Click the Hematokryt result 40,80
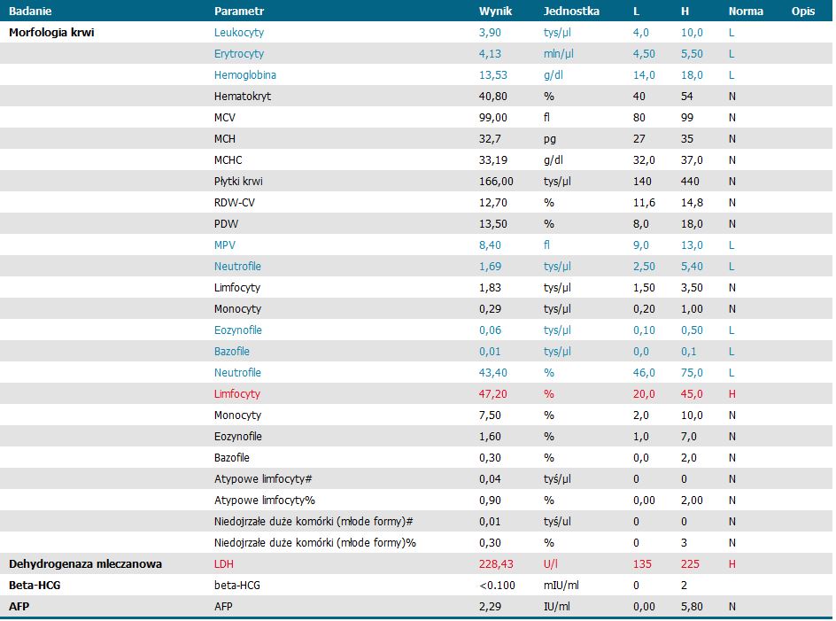Image resolution: width=836 pixels, height=621 pixels. point(493,97)
